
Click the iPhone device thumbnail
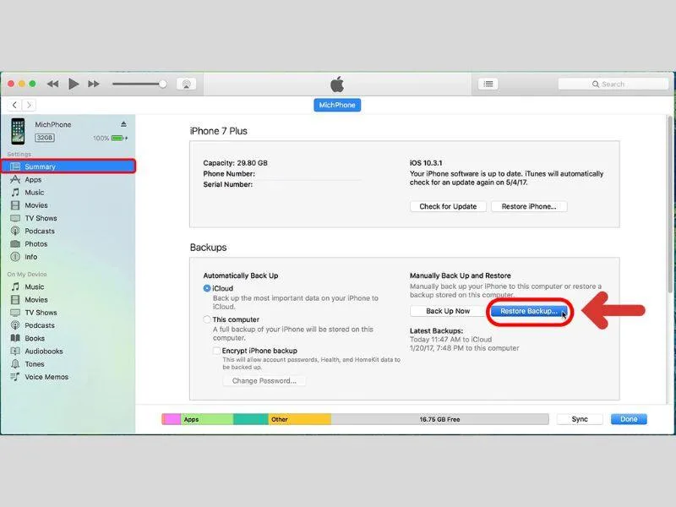point(18,131)
